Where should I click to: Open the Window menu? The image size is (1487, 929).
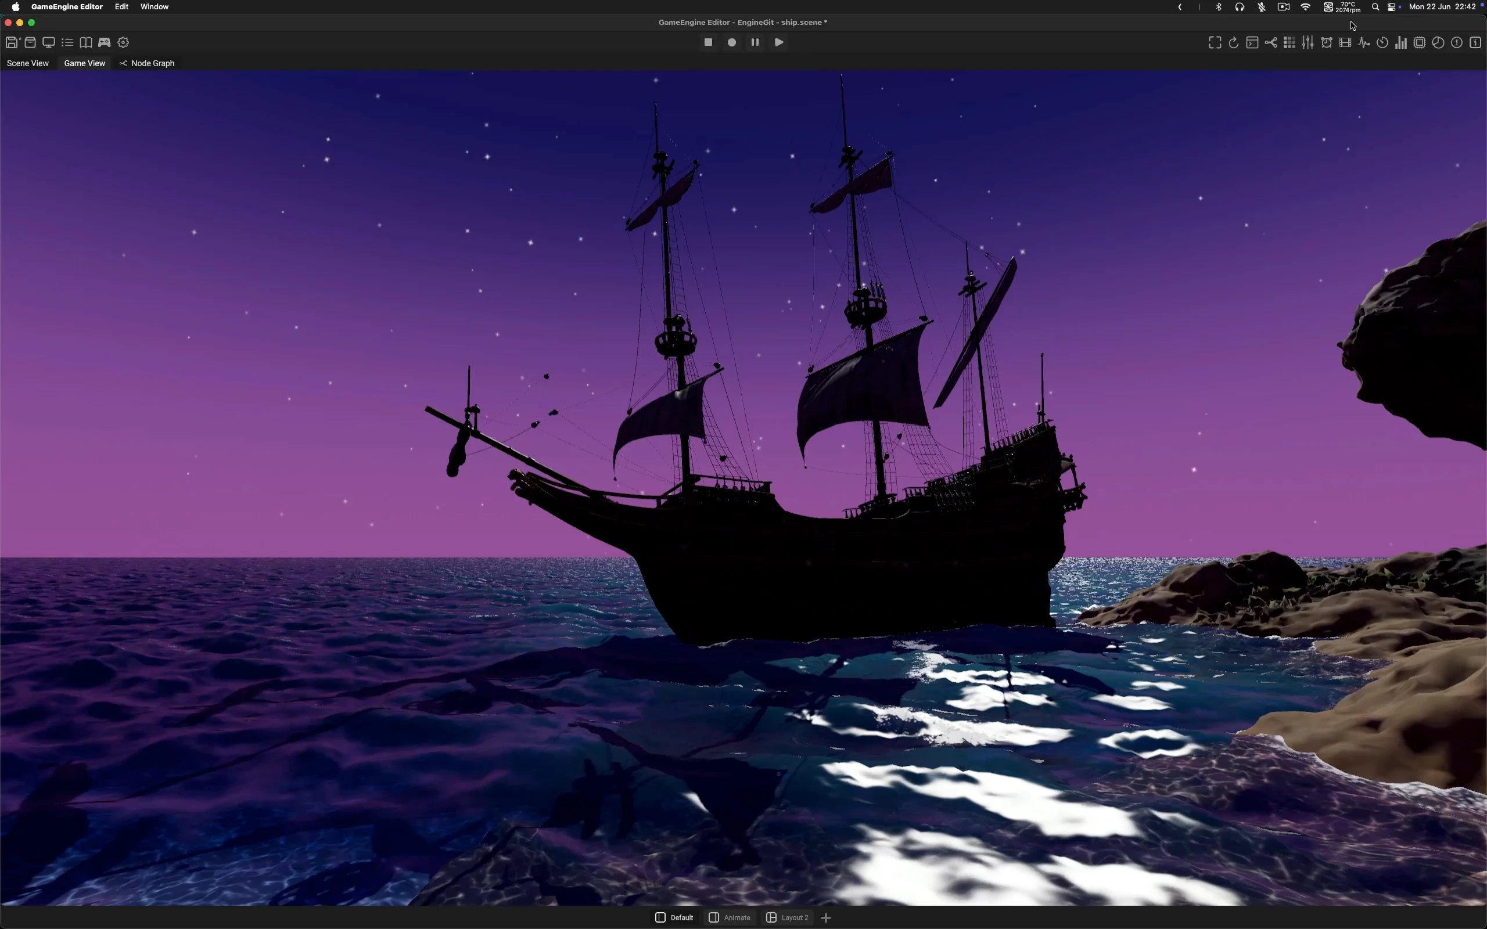pyautogui.click(x=155, y=7)
